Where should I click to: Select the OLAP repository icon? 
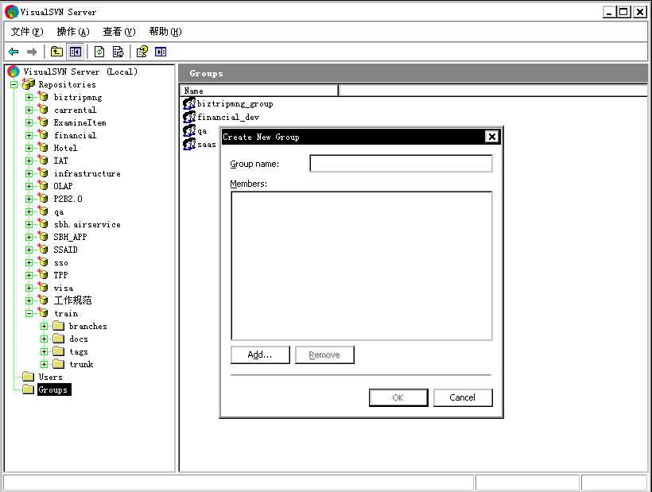pos(43,186)
